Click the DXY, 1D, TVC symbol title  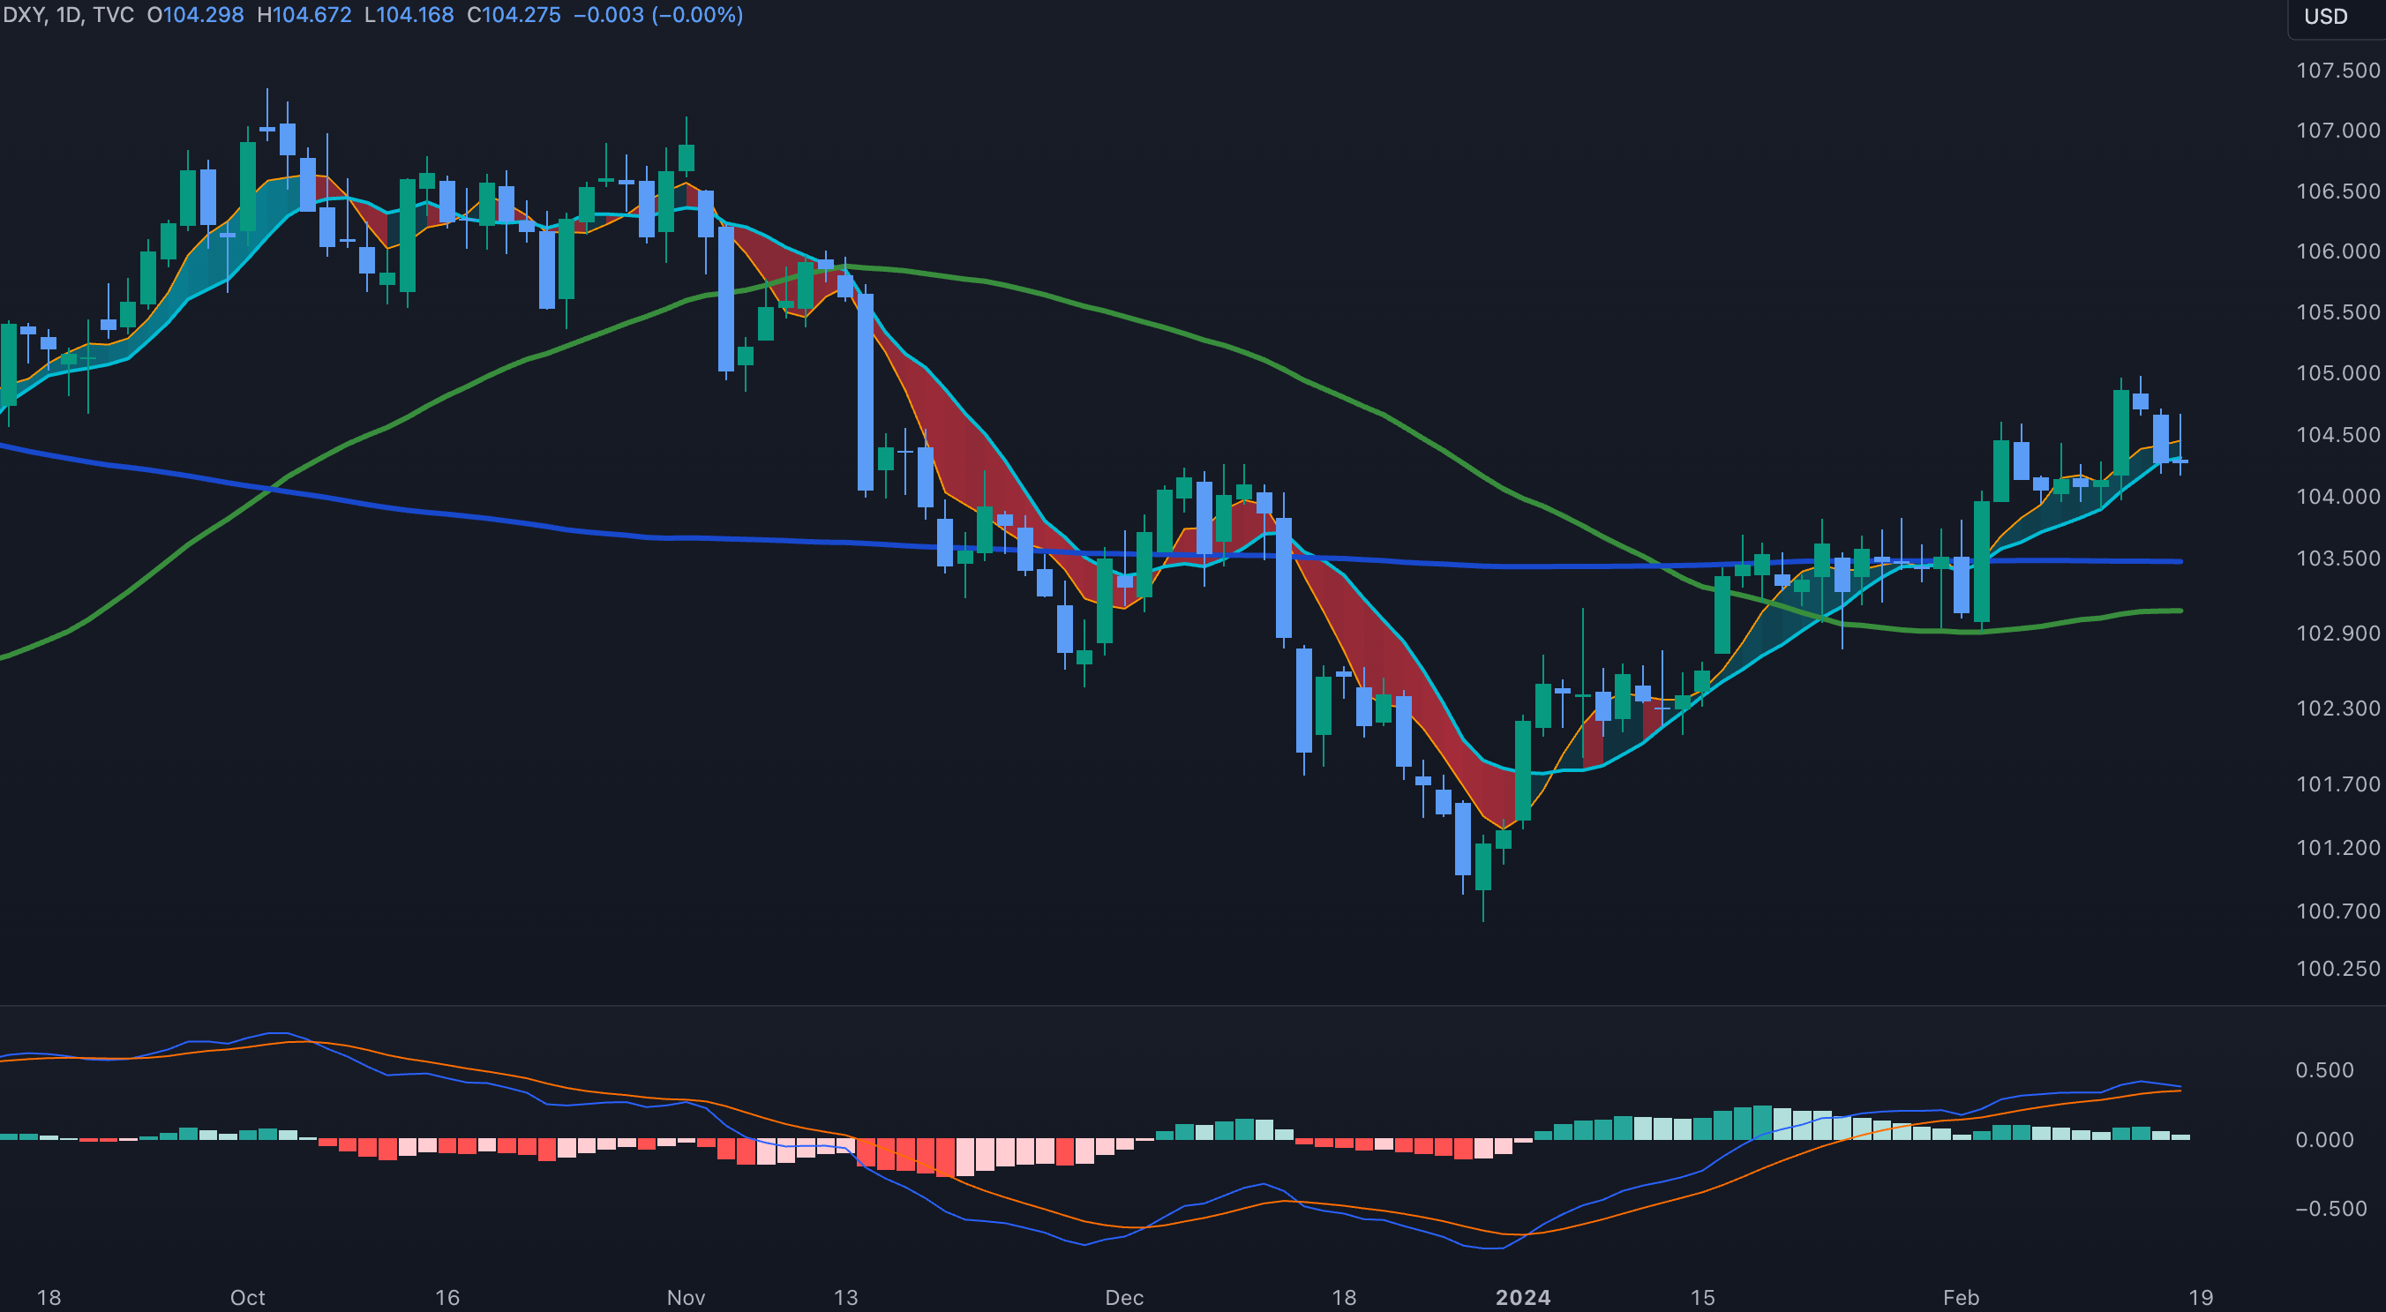pyautogui.click(x=69, y=15)
